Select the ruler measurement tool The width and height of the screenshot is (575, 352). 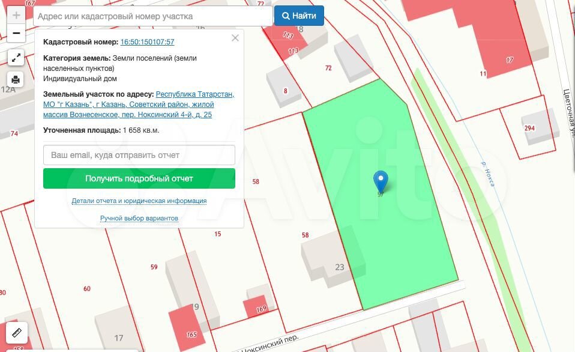point(16,331)
